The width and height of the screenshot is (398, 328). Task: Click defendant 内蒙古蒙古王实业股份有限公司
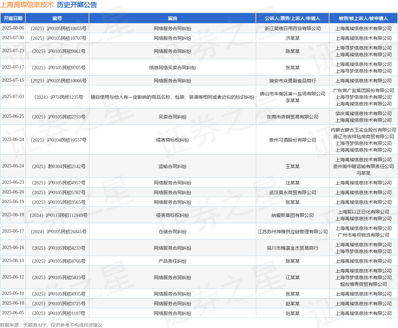[x=363, y=130]
